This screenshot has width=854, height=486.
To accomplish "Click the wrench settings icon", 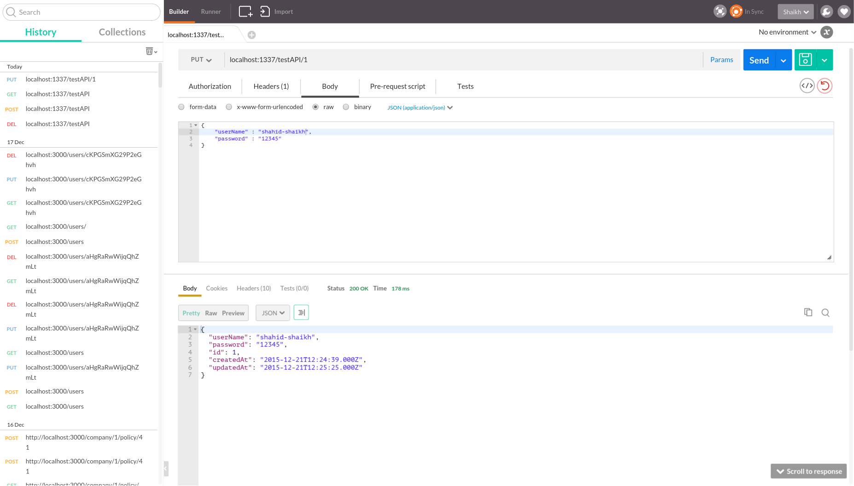I will pos(826,12).
